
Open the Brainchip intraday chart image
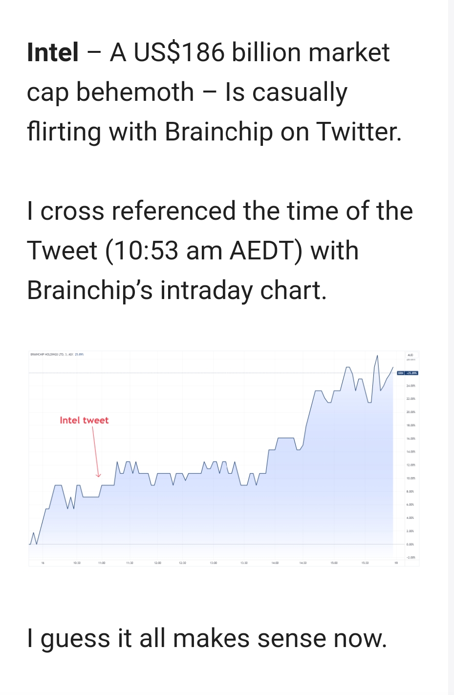(224, 458)
